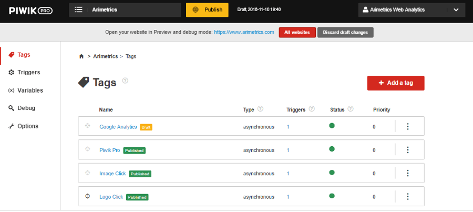
Task: Toggle the green status dot for Logo Click
Action: 332,196
